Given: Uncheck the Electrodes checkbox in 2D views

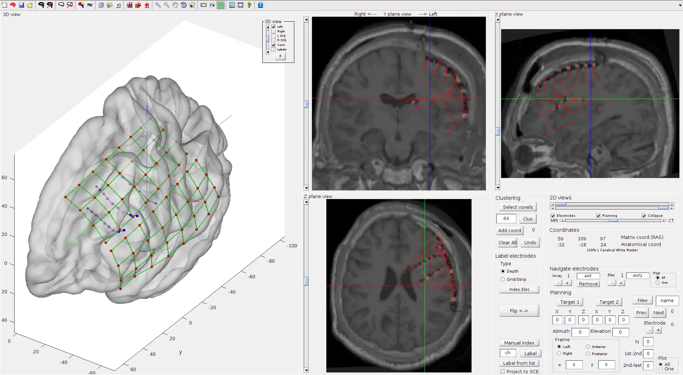Looking at the screenshot, I should pyautogui.click(x=553, y=216).
